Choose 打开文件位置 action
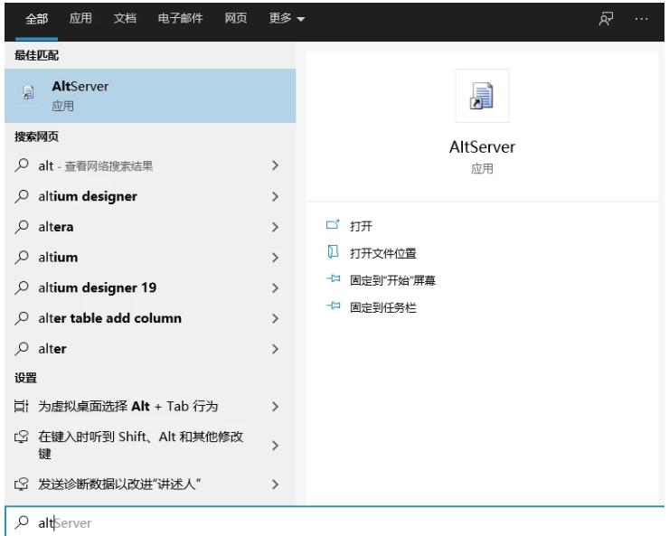The height and width of the screenshot is (536, 669). tap(383, 253)
